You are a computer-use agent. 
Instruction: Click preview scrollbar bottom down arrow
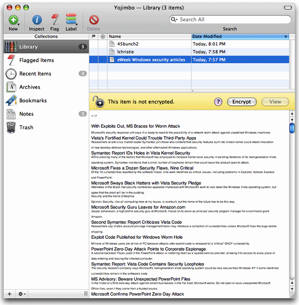tap(292, 289)
